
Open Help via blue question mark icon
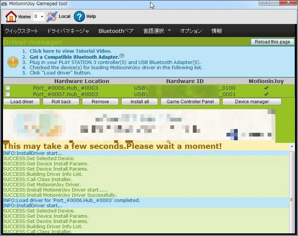[x=79, y=16]
